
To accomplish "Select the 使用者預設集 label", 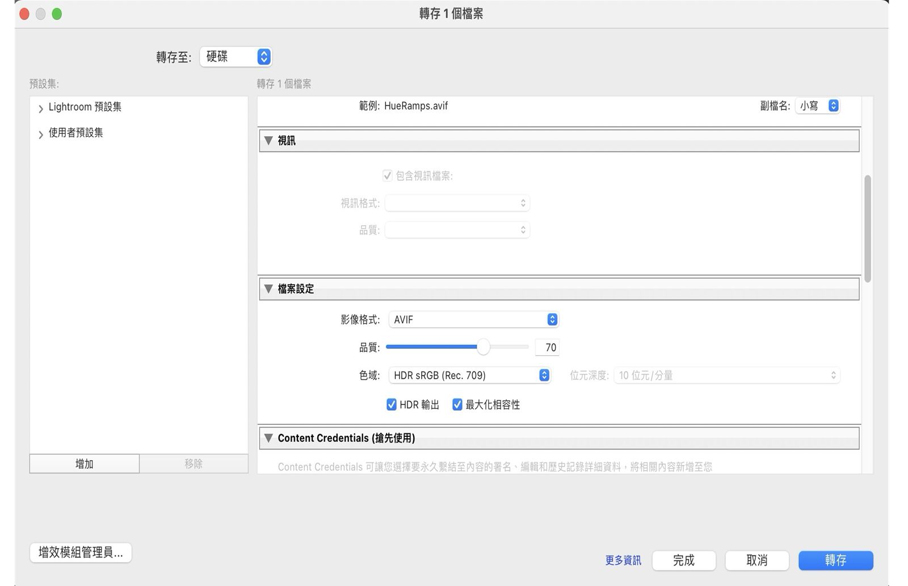I will pyautogui.click(x=76, y=133).
